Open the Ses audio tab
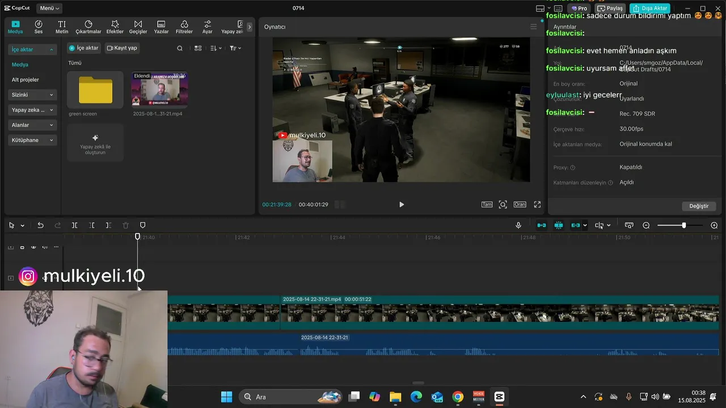The height and width of the screenshot is (408, 726). click(39, 27)
